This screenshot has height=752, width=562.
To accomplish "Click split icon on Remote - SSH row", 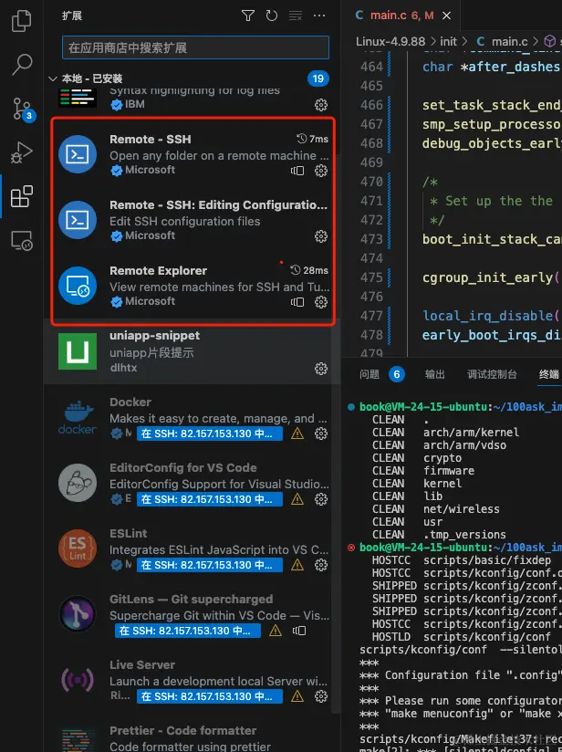I will [x=297, y=171].
